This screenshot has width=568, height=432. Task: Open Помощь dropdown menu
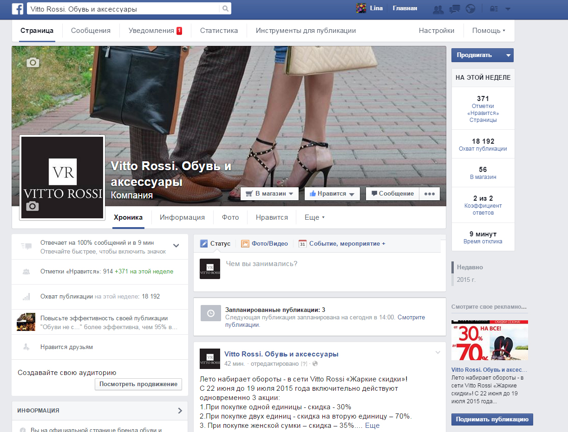click(489, 31)
